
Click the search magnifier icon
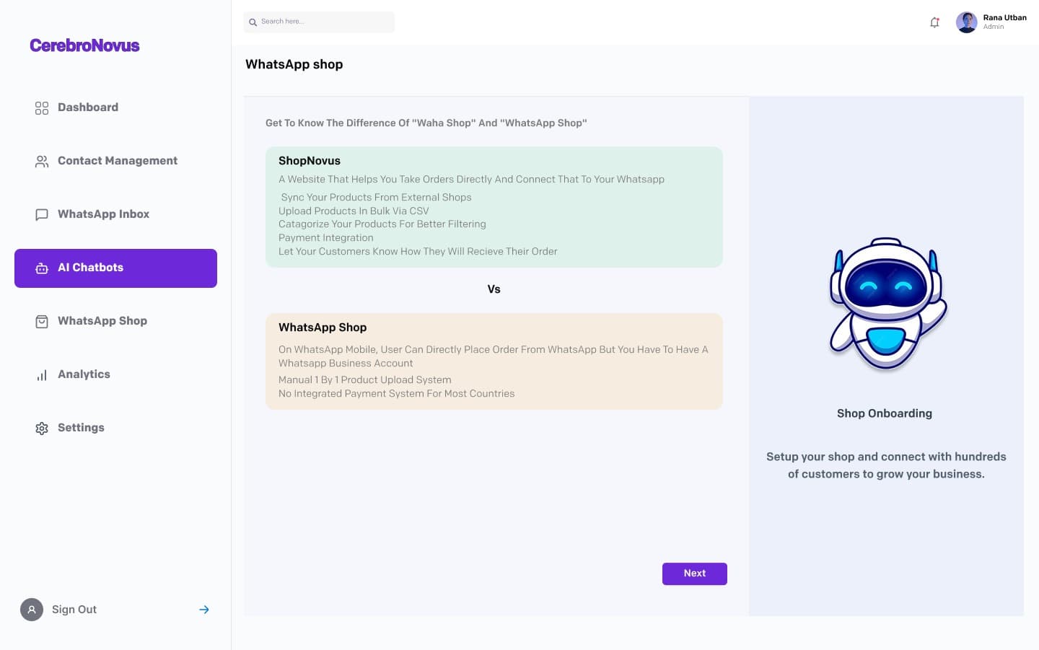point(253,22)
